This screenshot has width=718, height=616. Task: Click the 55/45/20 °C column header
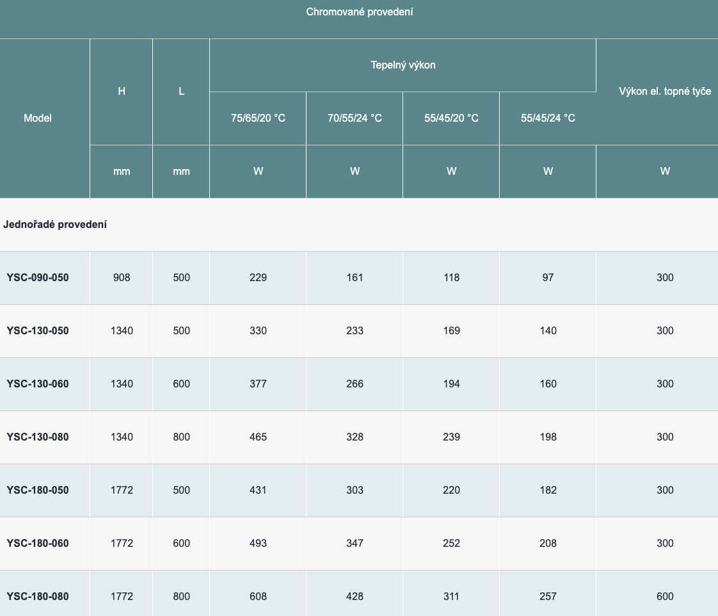point(451,118)
